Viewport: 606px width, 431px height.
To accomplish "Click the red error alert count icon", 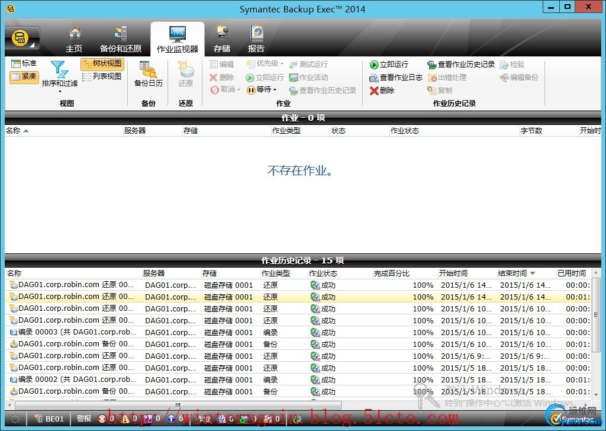I will point(102,419).
